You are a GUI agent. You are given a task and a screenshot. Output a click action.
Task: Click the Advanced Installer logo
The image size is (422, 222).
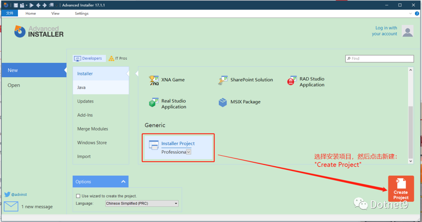pos(39,32)
